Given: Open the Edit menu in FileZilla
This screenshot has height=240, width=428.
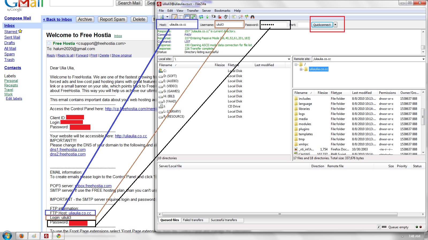Looking at the screenshot, I should [x=170, y=11].
